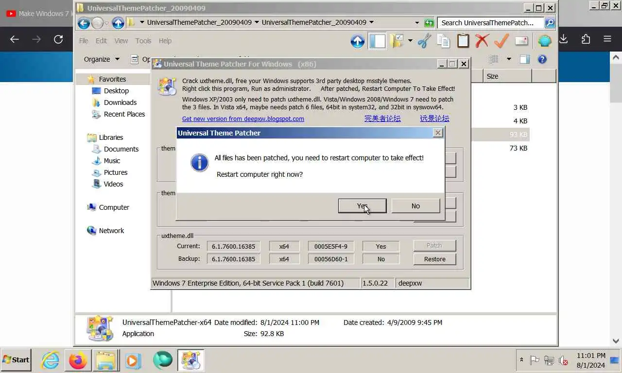This screenshot has height=373, width=622.
Task: Launch Internet Explorer from the taskbar
Action: [x=50, y=360]
